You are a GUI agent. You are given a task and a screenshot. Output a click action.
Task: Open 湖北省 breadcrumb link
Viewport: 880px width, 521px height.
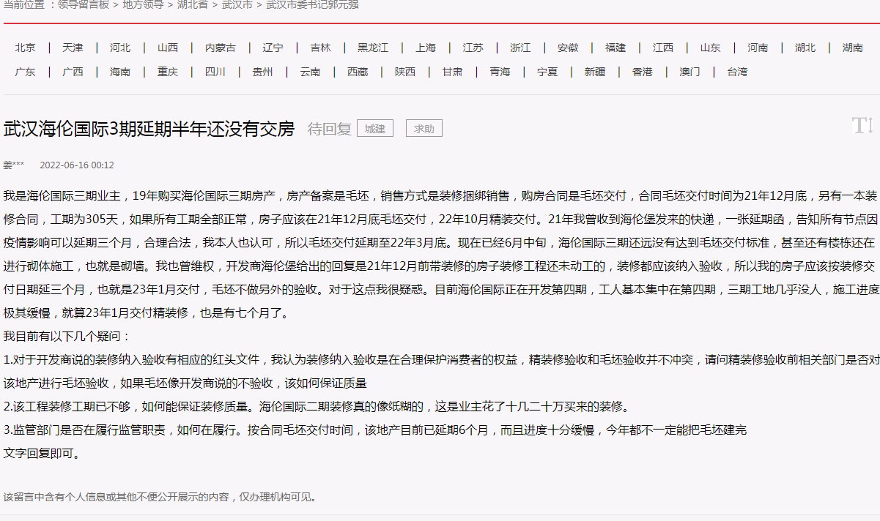192,5
